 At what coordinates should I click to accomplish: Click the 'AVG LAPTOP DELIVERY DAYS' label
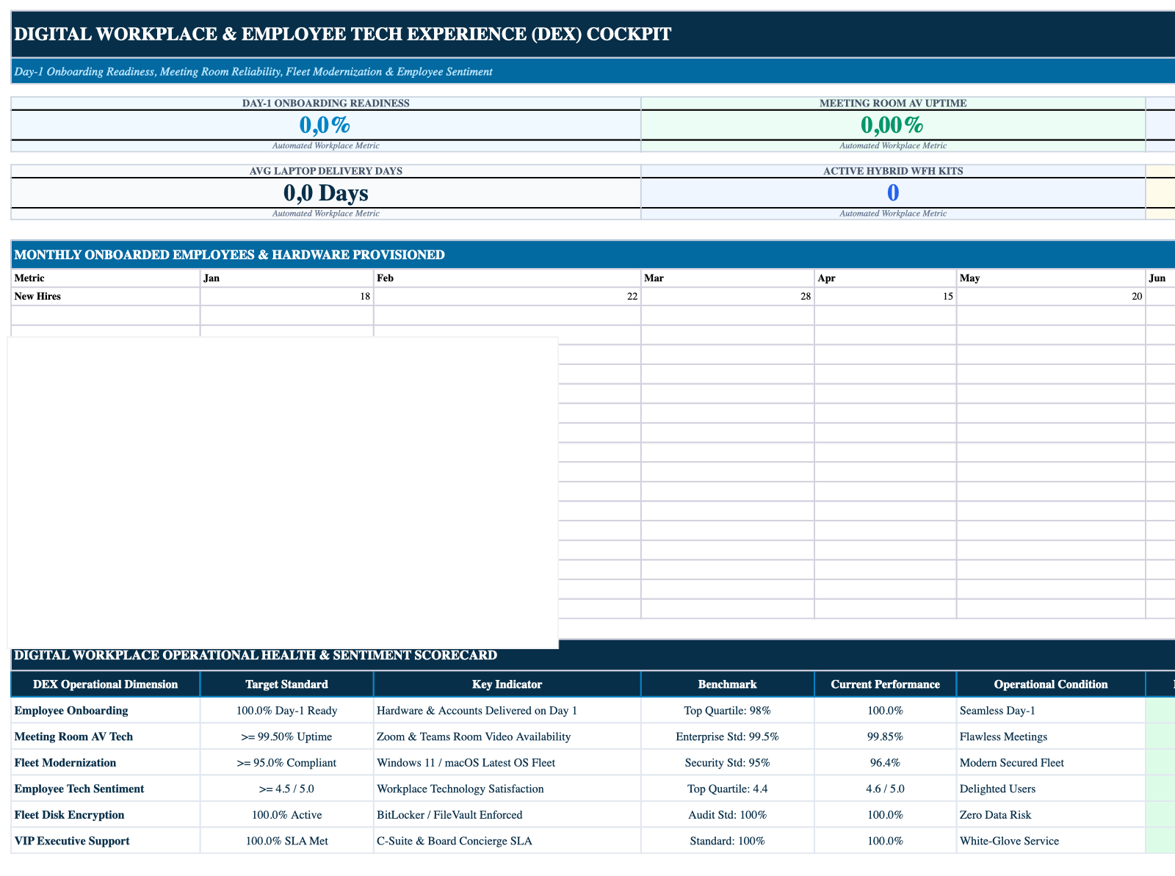click(x=326, y=171)
